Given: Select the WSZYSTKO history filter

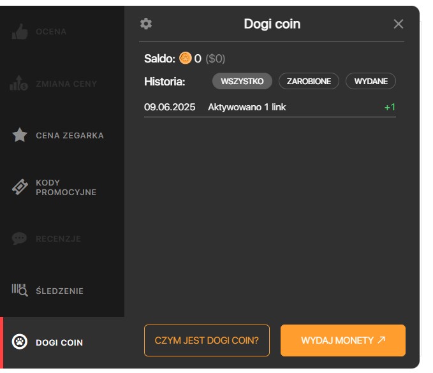Looking at the screenshot, I should (x=242, y=81).
